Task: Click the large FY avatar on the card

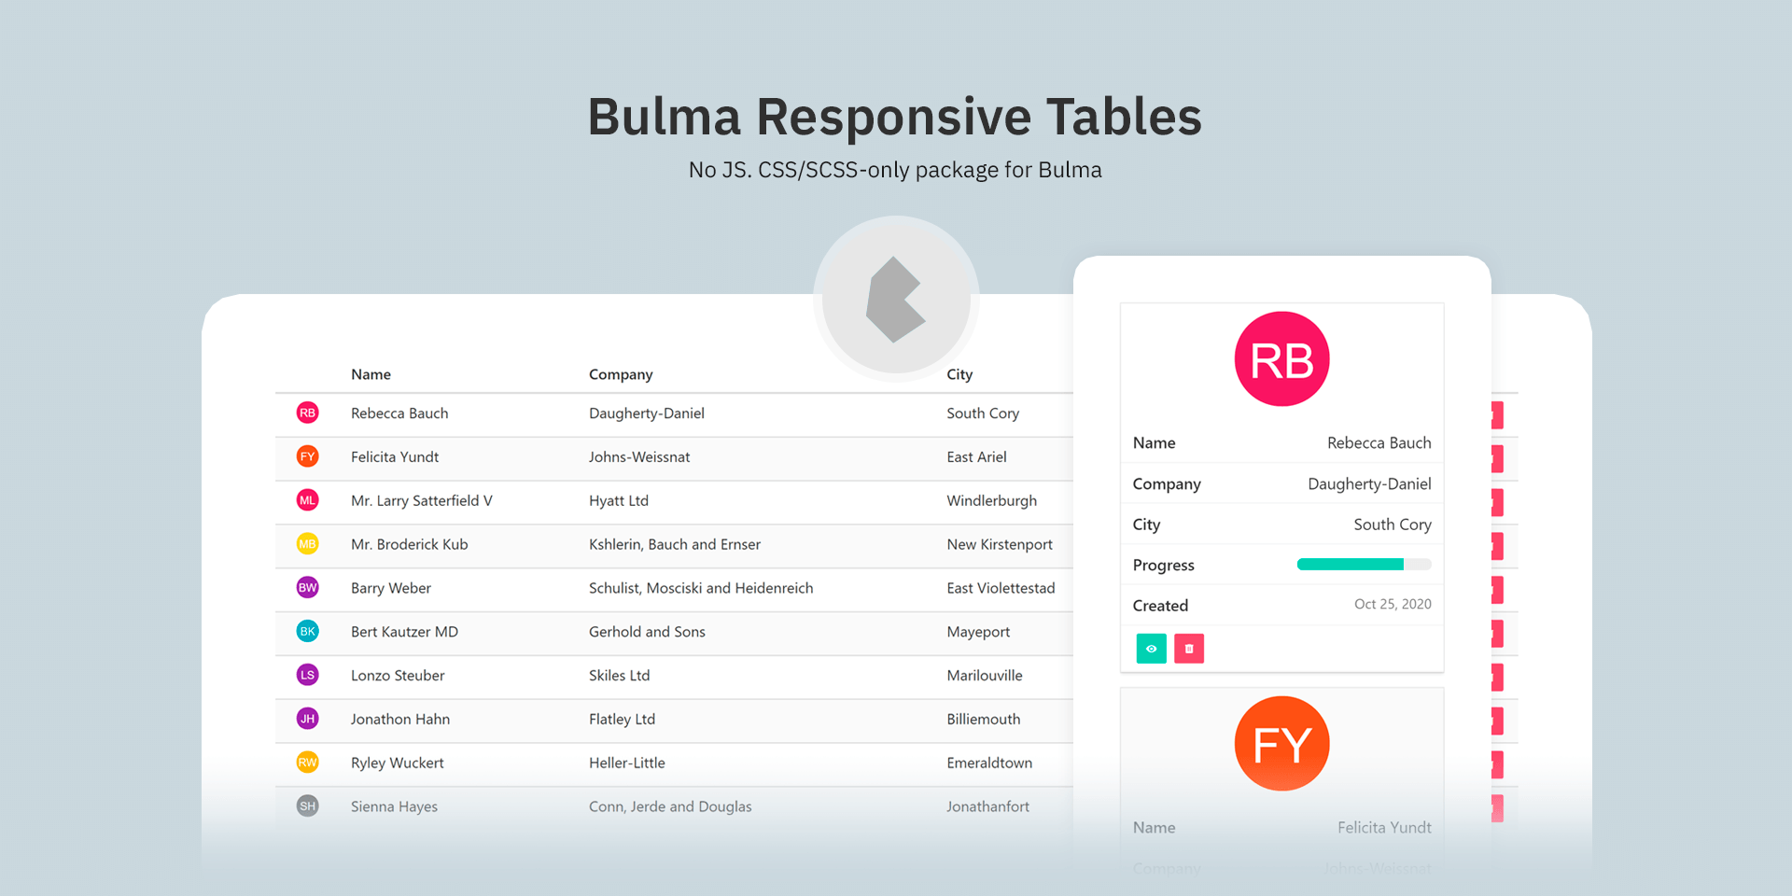Action: (x=1281, y=744)
